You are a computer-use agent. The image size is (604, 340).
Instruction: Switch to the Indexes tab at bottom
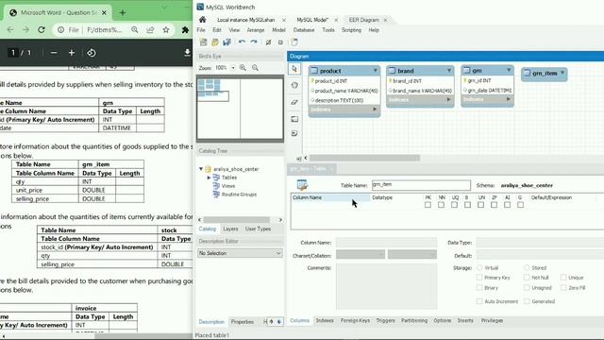coord(325,320)
